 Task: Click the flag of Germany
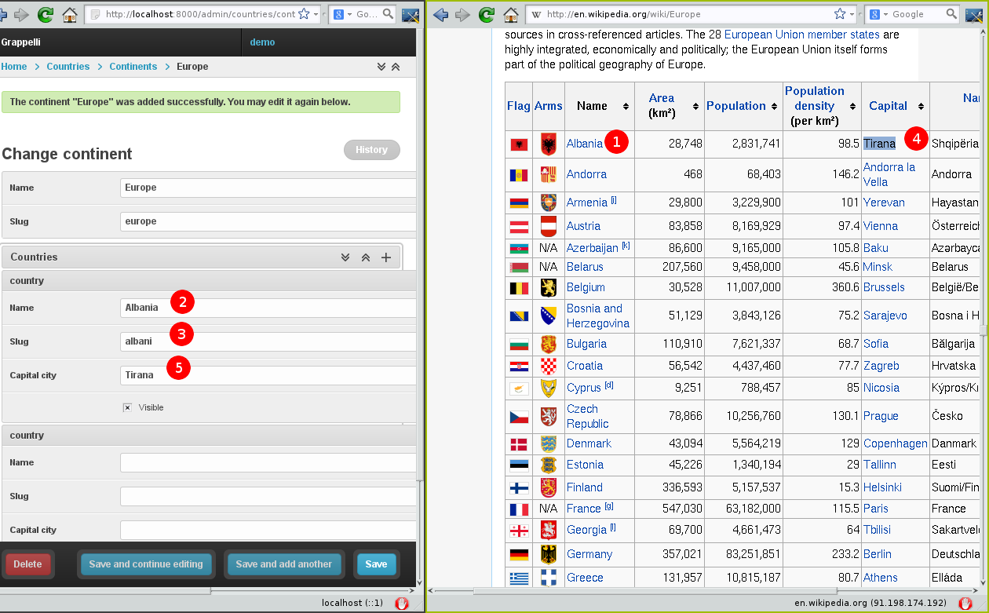pyautogui.click(x=519, y=554)
